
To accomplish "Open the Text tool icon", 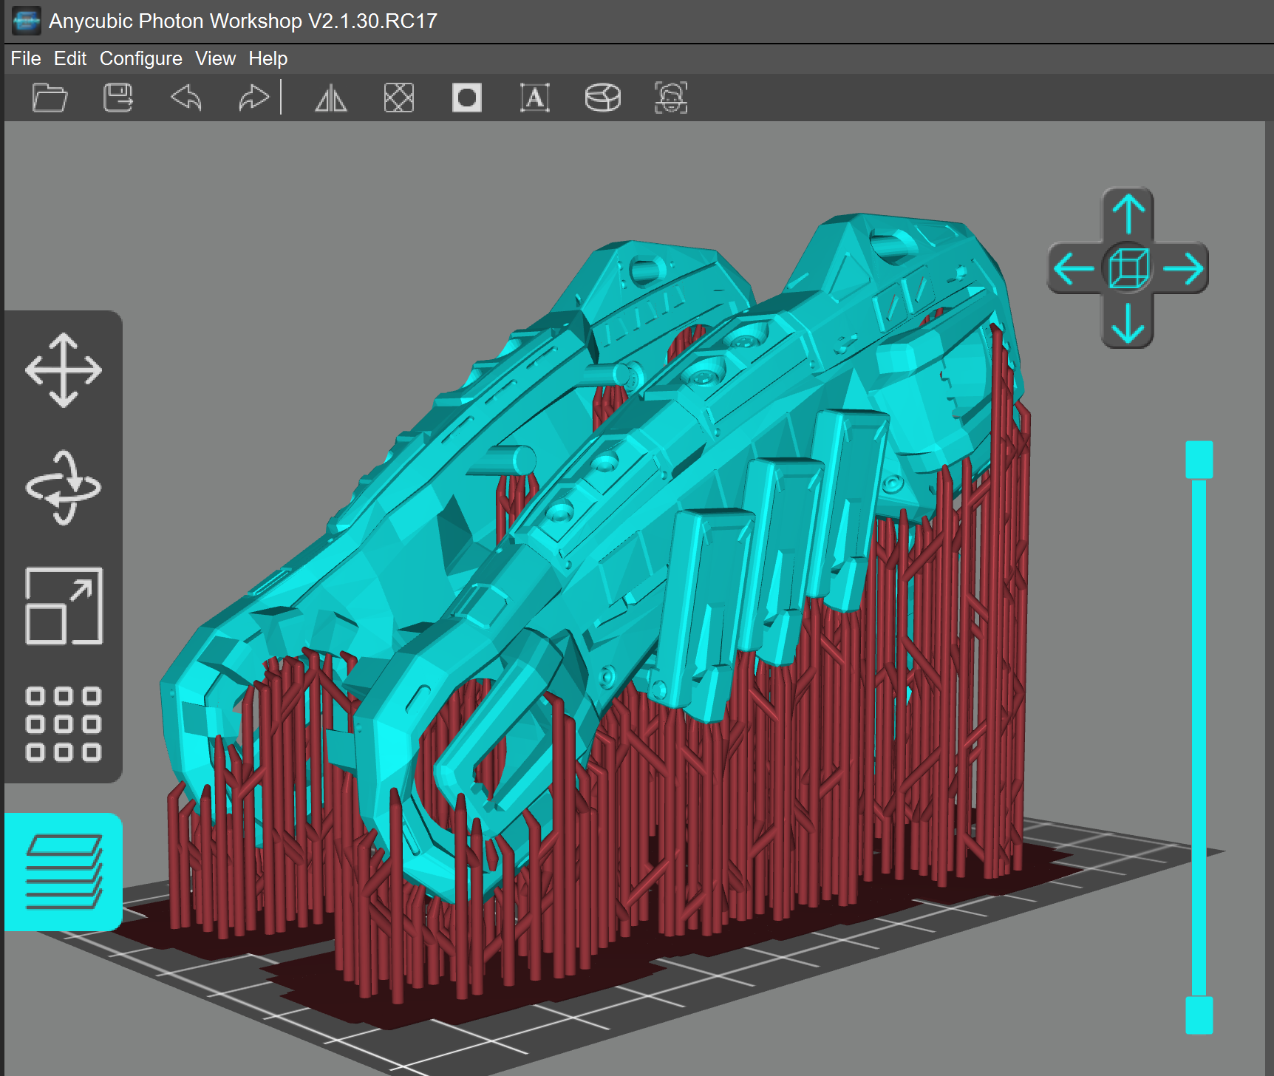I will point(535,98).
